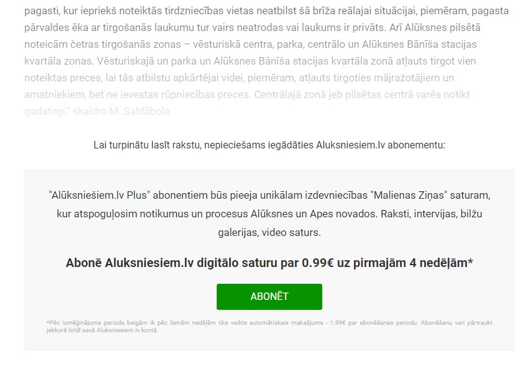529x367 pixels.
Task: Click the 'galerijas, video saturs.' description line
Action: pos(269,232)
